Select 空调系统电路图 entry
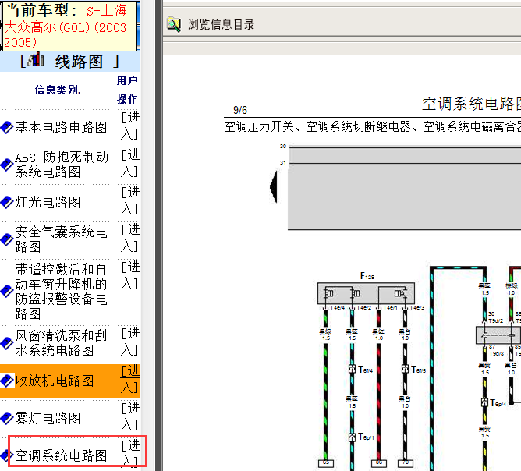 click(x=61, y=455)
